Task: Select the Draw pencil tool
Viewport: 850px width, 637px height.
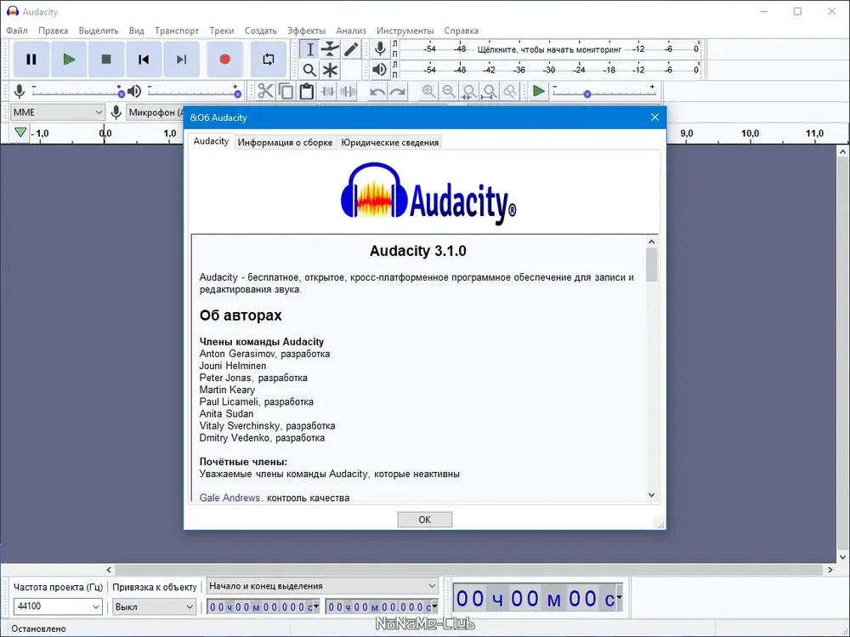Action: [x=351, y=49]
